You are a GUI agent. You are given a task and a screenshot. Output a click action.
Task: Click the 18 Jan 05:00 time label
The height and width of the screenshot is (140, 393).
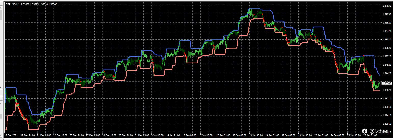coord(289,135)
